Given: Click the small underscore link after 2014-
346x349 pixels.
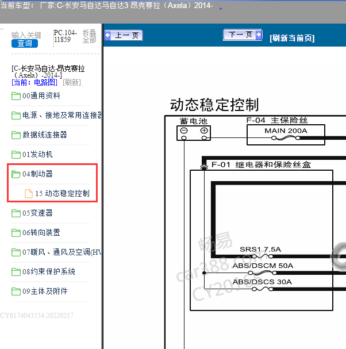Looking at the screenshot, I should tap(221, 8).
